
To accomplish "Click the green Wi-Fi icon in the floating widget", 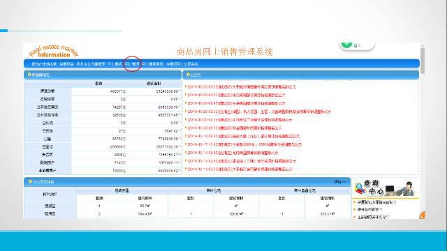I will [346, 45].
